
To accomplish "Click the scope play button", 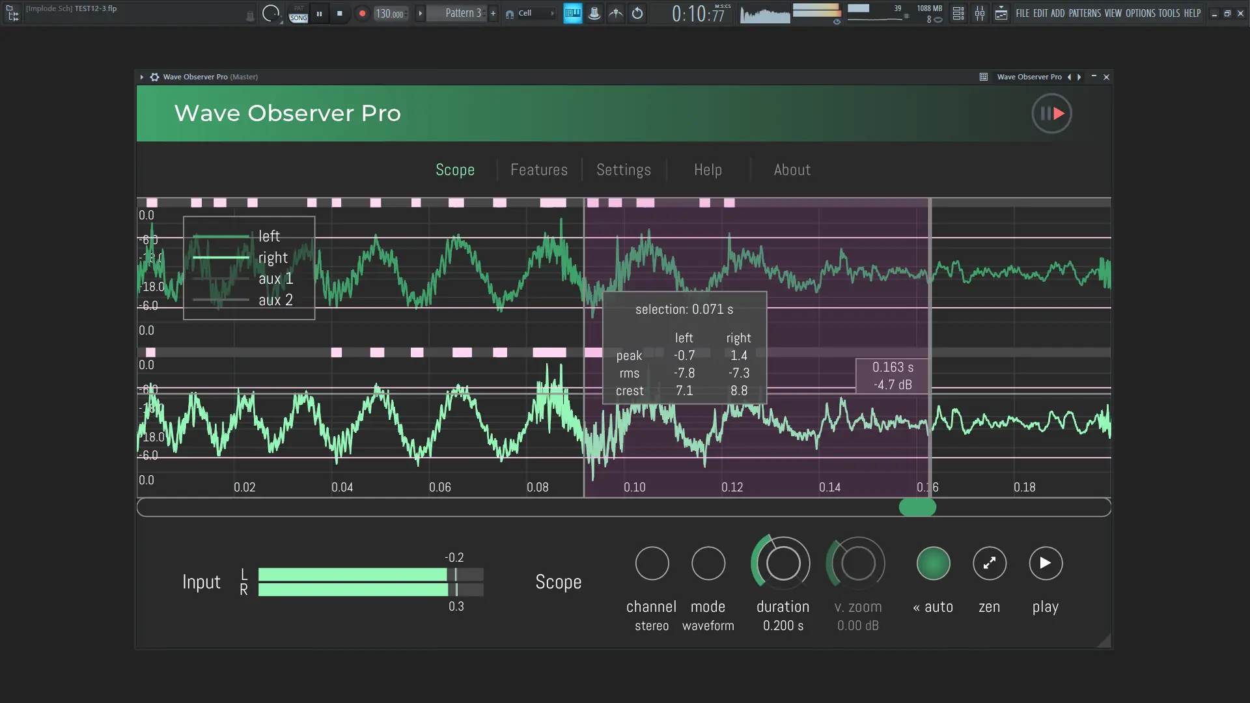I will pos(1045,563).
